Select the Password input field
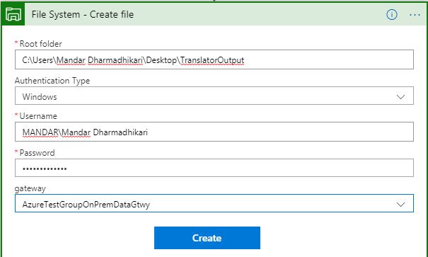The height and width of the screenshot is (257, 428). (x=214, y=168)
